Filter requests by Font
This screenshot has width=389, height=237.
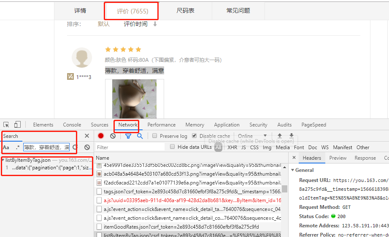pyautogui.click(x=299, y=147)
